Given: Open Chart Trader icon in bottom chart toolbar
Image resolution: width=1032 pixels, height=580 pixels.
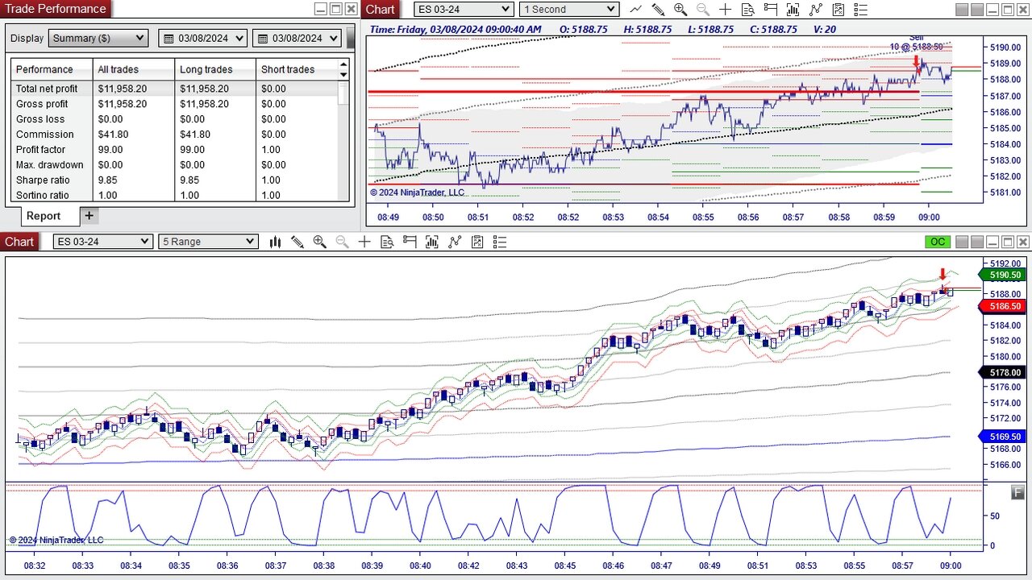Looking at the screenshot, I should (409, 242).
